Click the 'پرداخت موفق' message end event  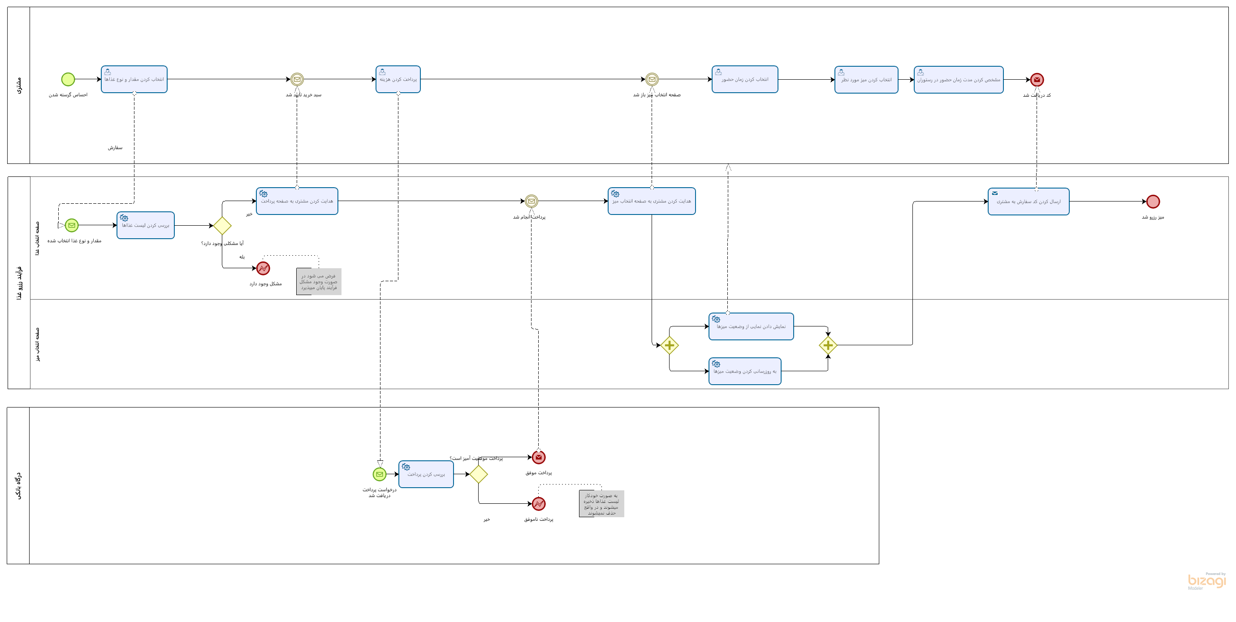click(x=539, y=457)
